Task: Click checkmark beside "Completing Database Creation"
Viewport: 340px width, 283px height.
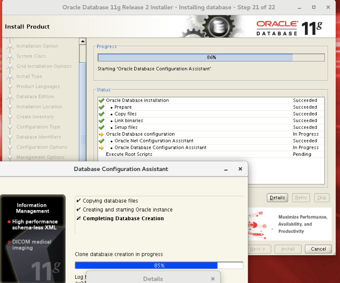Action: [x=78, y=218]
